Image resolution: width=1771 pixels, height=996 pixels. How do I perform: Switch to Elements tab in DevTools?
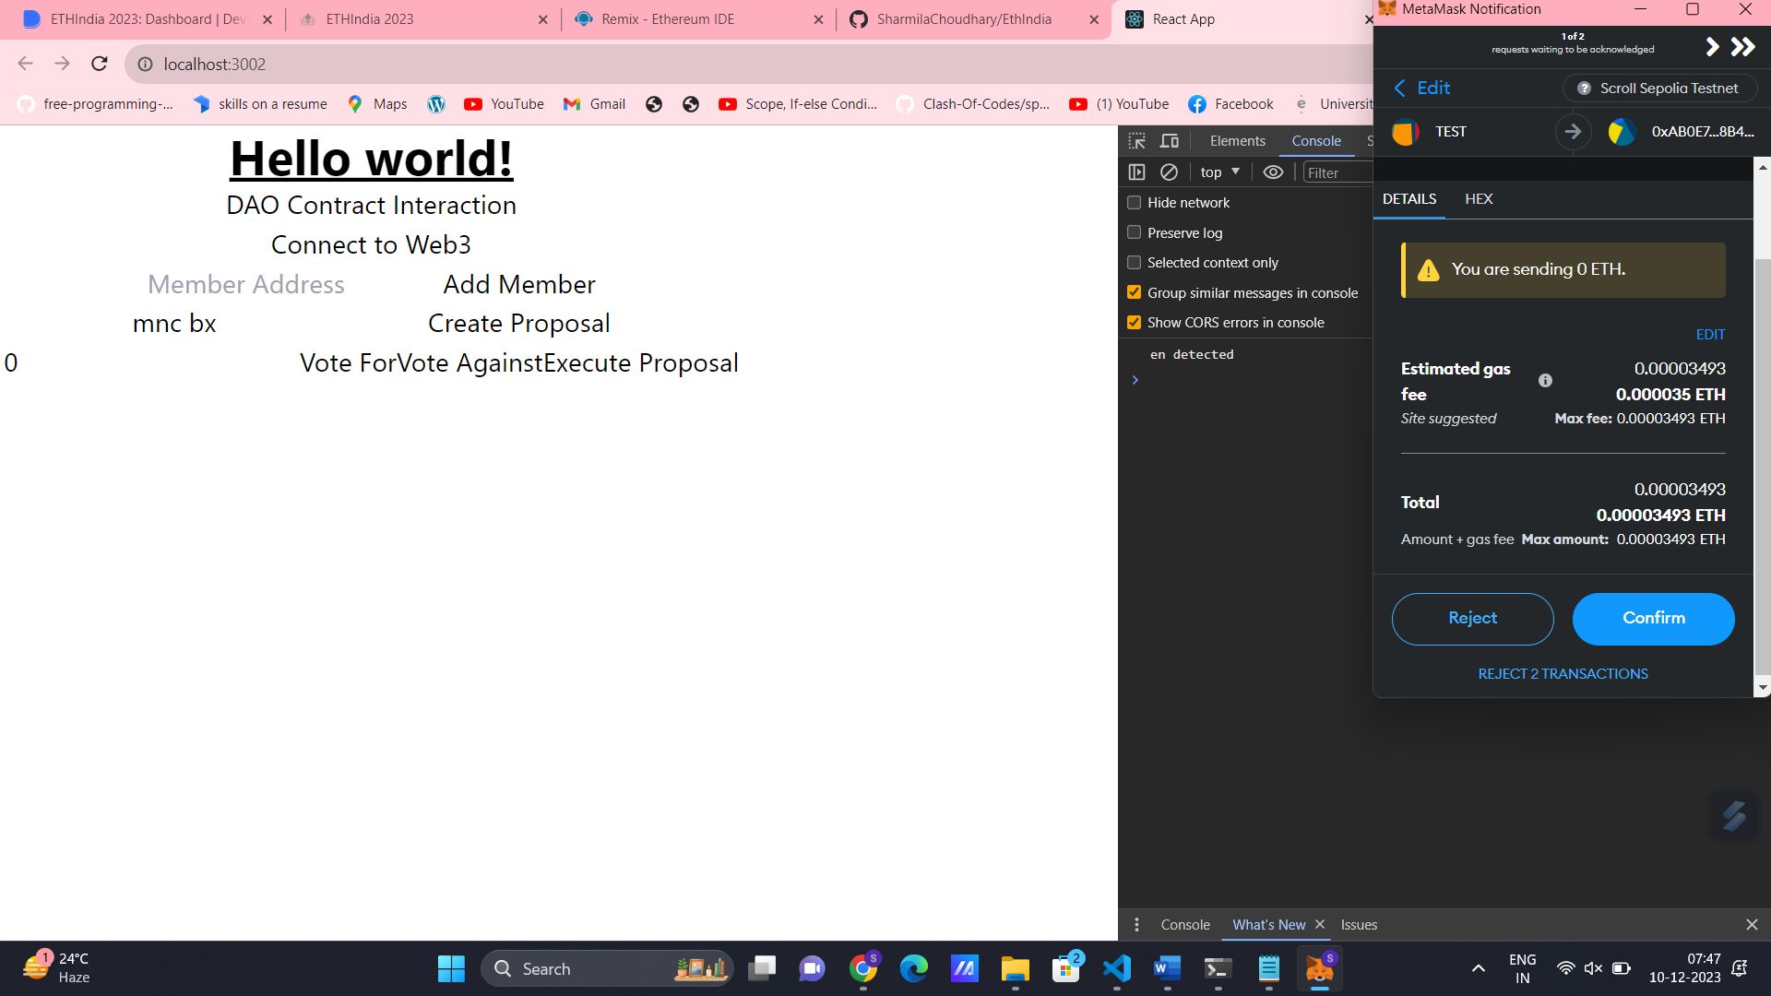point(1237,141)
